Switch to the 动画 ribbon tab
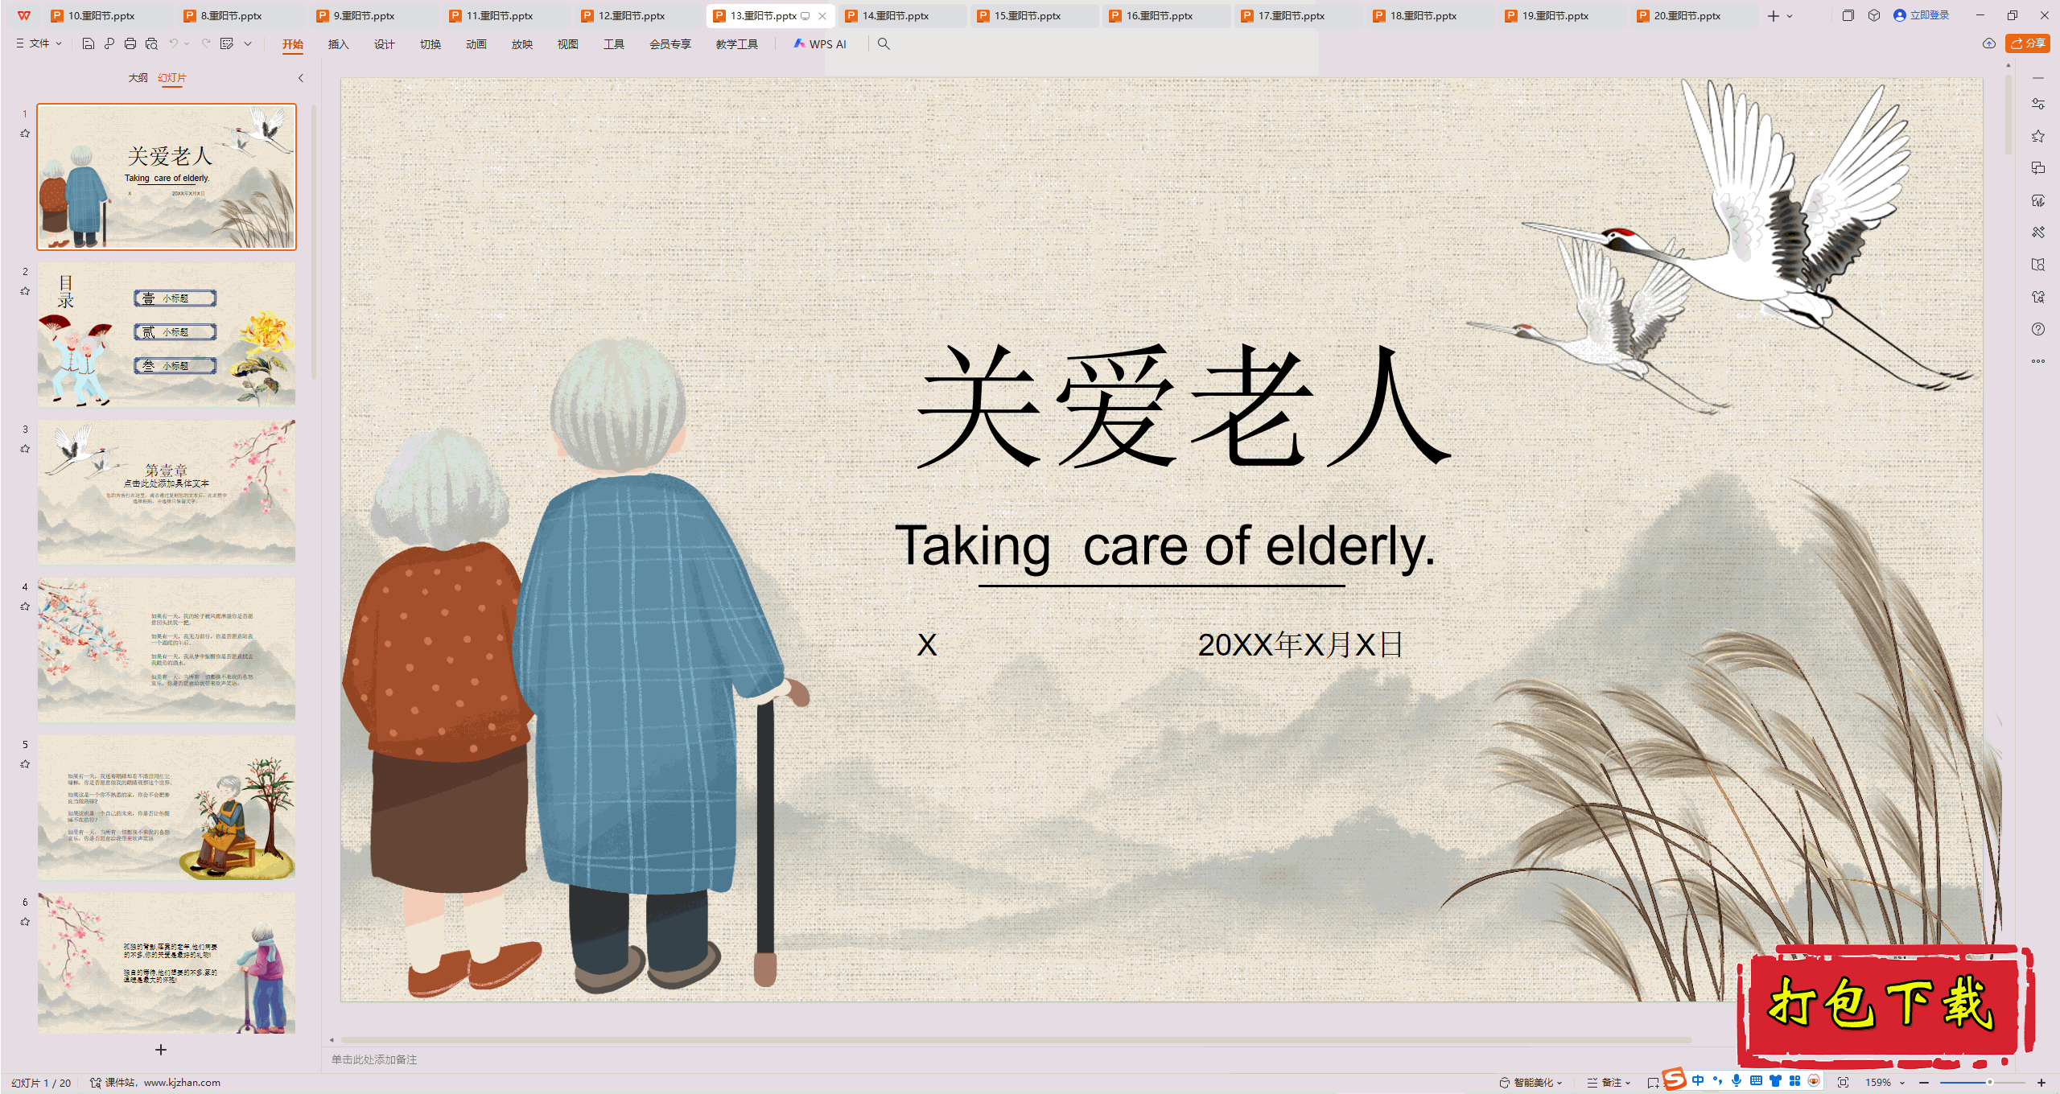This screenshot has height=1094, width=2060. pyautogui.click(x=476, y=44)
